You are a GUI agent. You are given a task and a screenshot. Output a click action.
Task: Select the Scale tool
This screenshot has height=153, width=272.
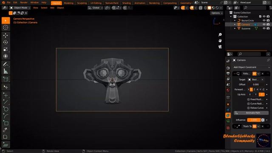[6, 49]
